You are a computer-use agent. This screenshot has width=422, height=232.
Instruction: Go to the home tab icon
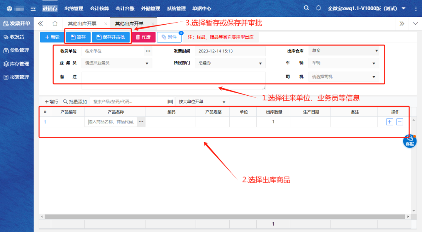pos(55,24)
